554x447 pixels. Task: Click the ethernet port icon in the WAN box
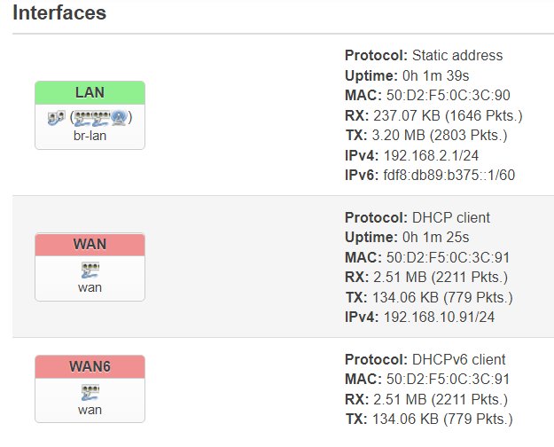click(x=90, y=271)
